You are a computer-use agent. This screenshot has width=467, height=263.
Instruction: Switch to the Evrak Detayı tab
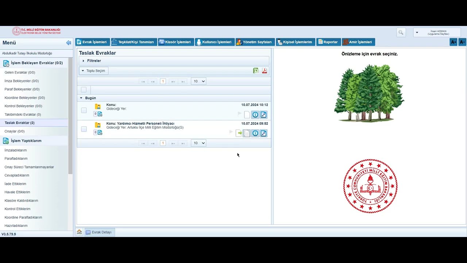coord(99,232)
